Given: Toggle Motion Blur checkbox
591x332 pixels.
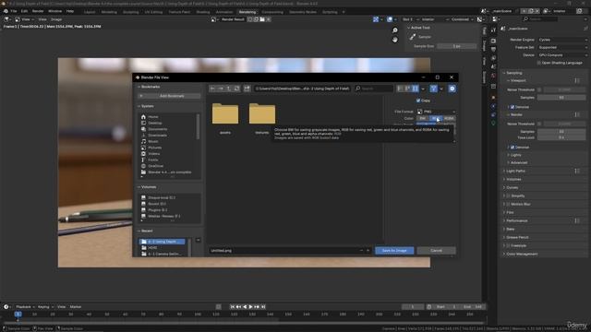Looking at the screenshot, I should click(508, 204).
